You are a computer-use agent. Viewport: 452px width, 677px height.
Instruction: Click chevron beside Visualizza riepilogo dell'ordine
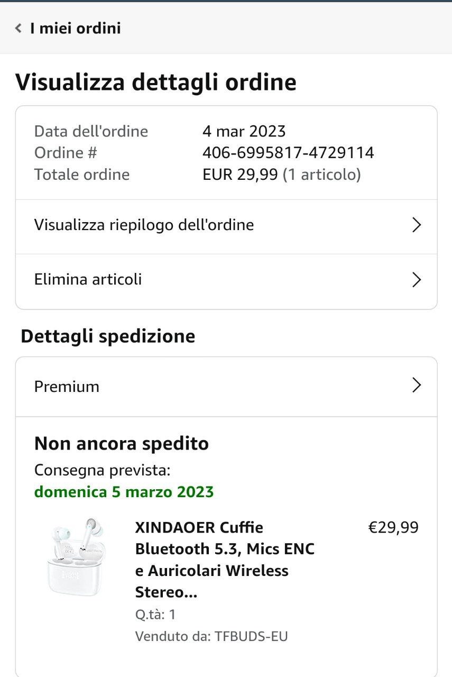click(417, 225)
